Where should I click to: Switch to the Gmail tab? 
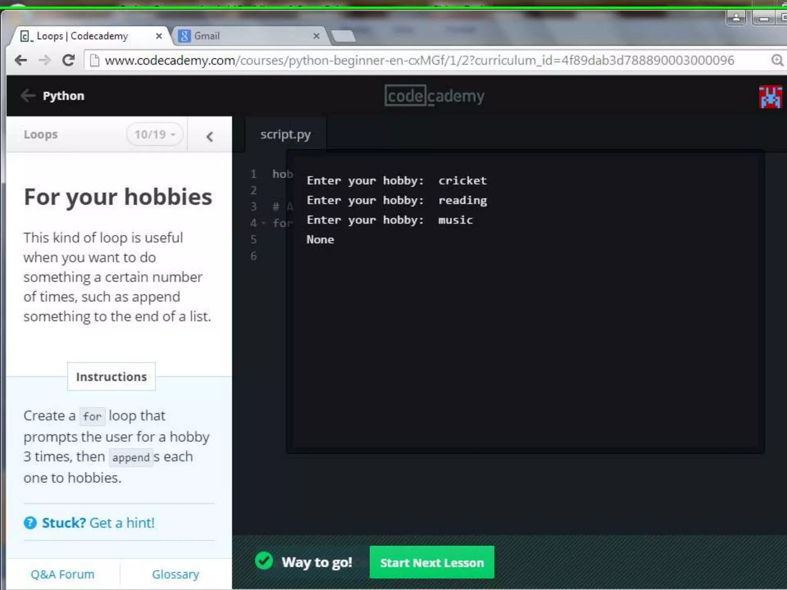[250, 36]
